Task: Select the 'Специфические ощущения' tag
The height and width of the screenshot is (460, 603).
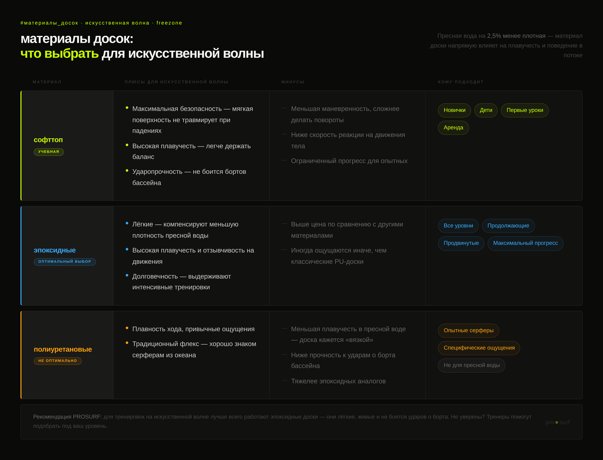Action: click(x=479, y=348)
